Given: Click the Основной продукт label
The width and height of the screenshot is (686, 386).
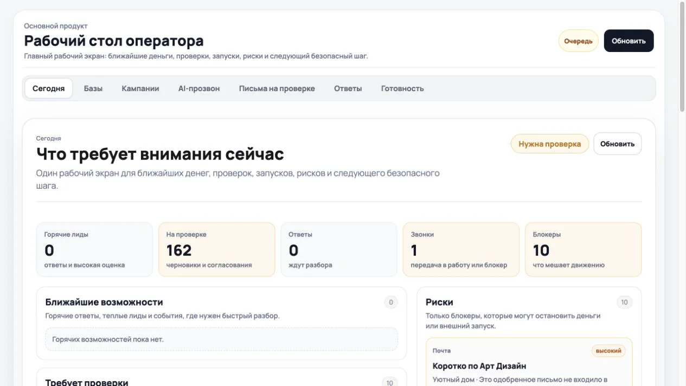Looking at the screenshot, I should pyautogui.click(x=56, y=26).
